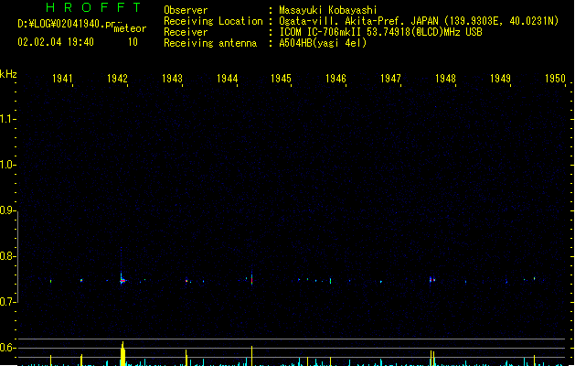Click the meteor label
The height and width of the screenshot is (366, 575).
point(130,28)
